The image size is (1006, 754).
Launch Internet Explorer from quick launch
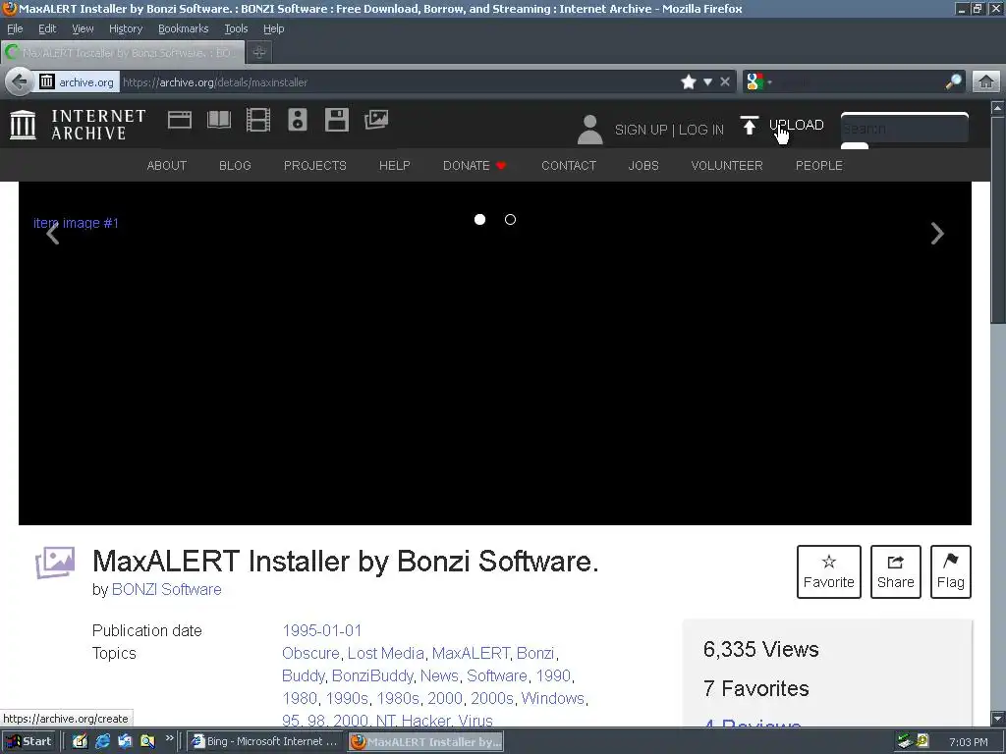(102, 741)
